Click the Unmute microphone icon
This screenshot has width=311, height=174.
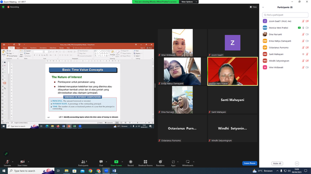(7, 162)
